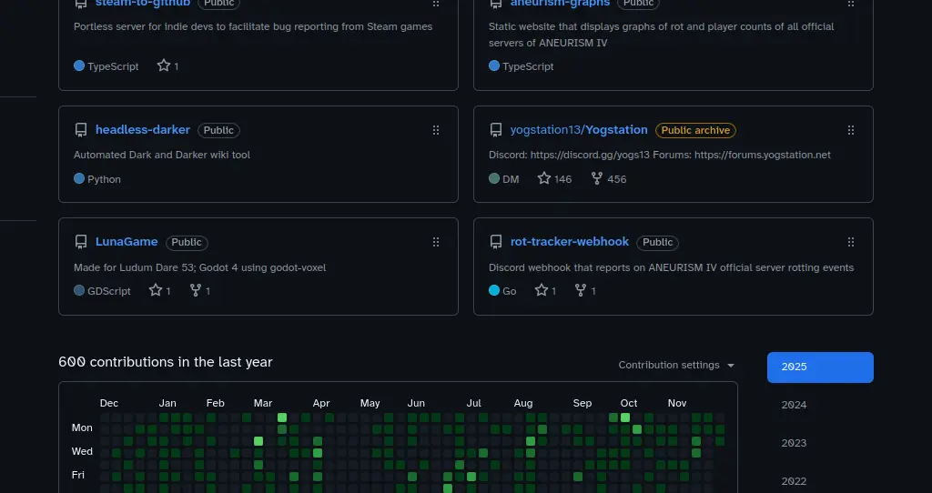Open the rot-tracker-webhook repository

[x=569, y=242]
